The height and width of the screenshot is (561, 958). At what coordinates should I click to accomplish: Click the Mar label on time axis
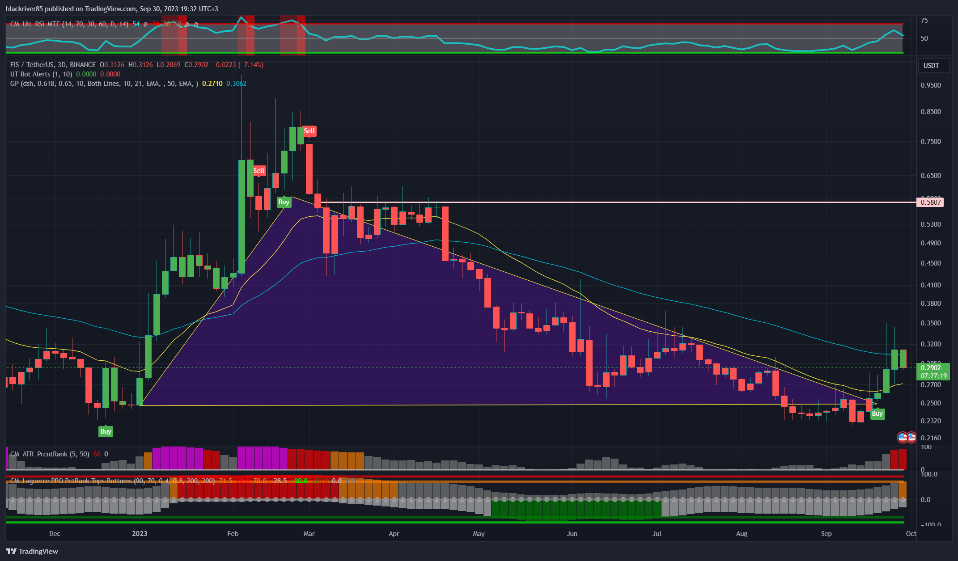[x=309, y=534]
